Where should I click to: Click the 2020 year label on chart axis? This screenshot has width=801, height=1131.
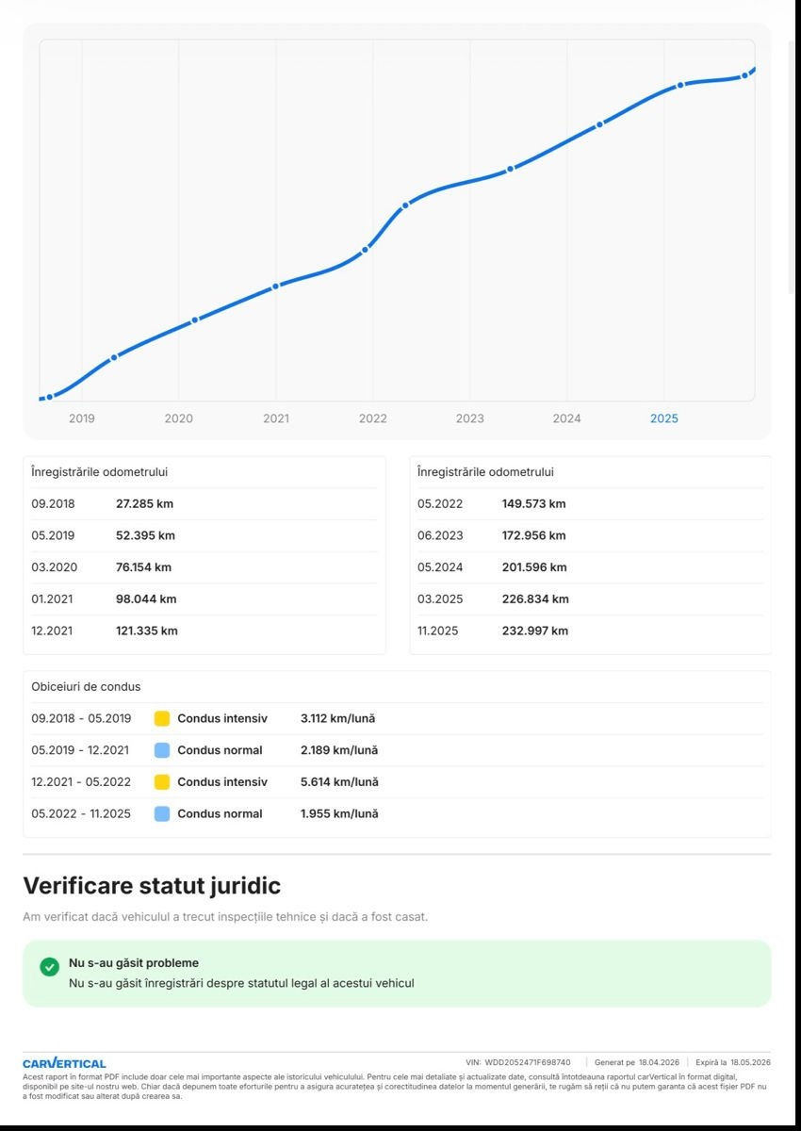(179, 418)
